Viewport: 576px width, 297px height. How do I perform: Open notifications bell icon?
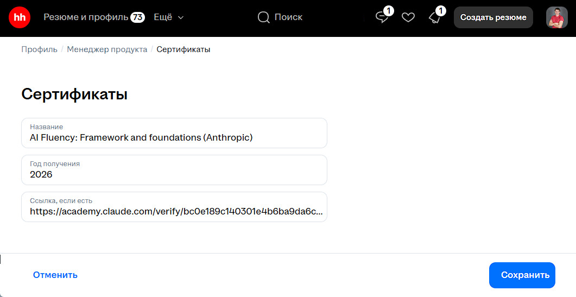434,17
